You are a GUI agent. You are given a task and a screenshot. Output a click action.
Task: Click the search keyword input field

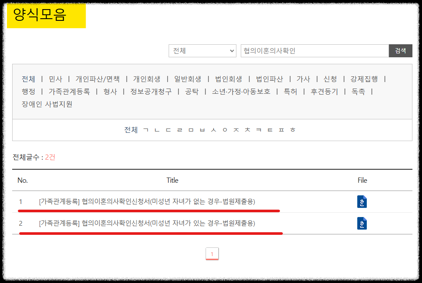pos(313,51)
